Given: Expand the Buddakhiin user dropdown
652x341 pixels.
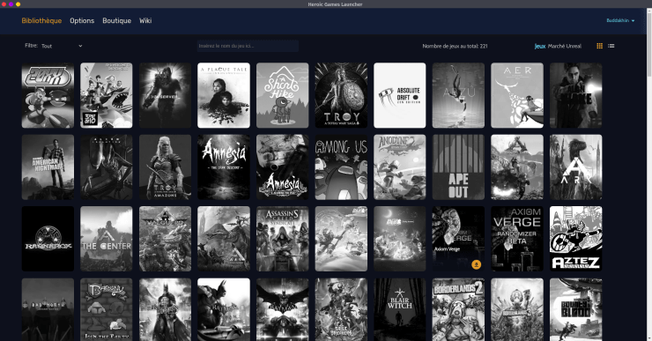Looking at the screenshot, I should point(620,20).
